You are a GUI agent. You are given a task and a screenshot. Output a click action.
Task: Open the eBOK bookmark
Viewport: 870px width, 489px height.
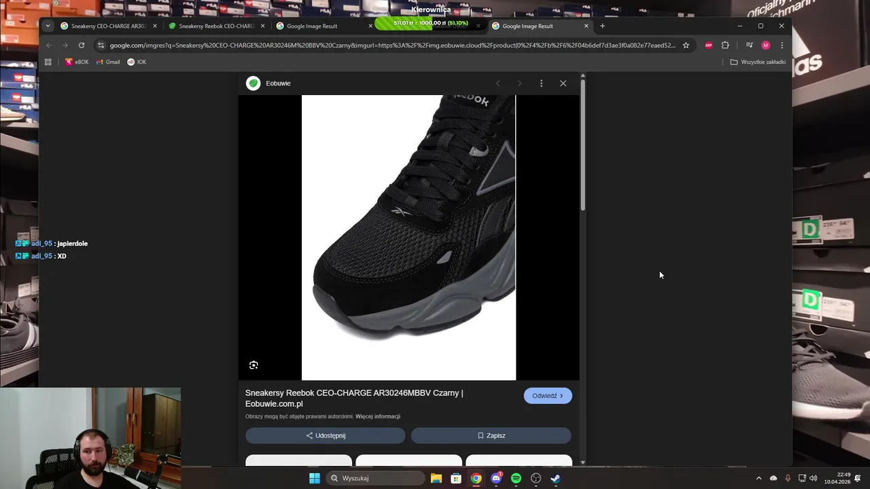coord(77,62)
